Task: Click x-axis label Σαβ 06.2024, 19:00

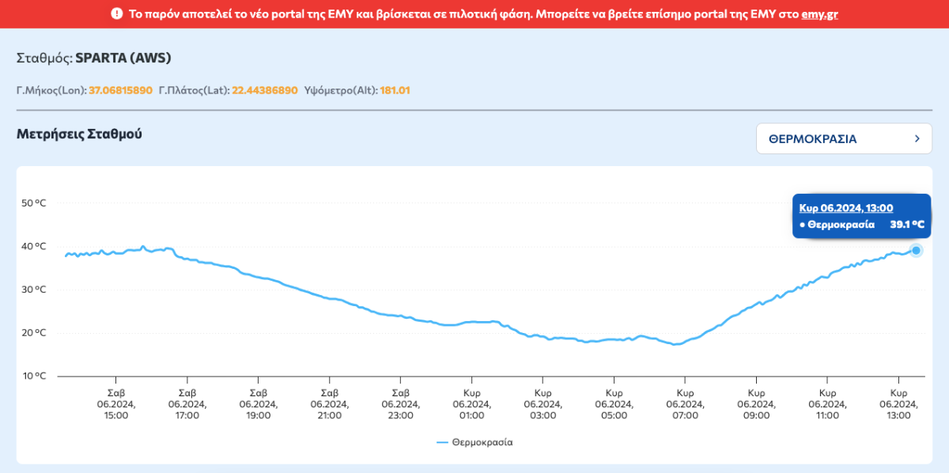Action: [x=259, y=403]
